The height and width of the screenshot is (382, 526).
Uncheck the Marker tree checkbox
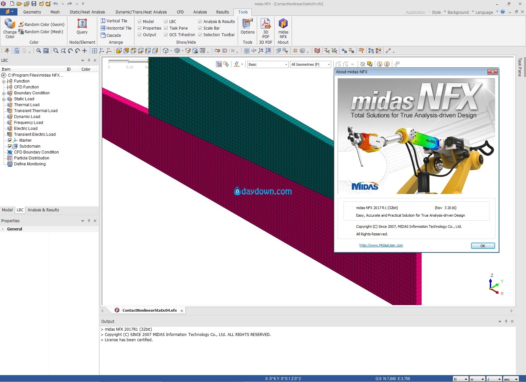pos(10,140)
